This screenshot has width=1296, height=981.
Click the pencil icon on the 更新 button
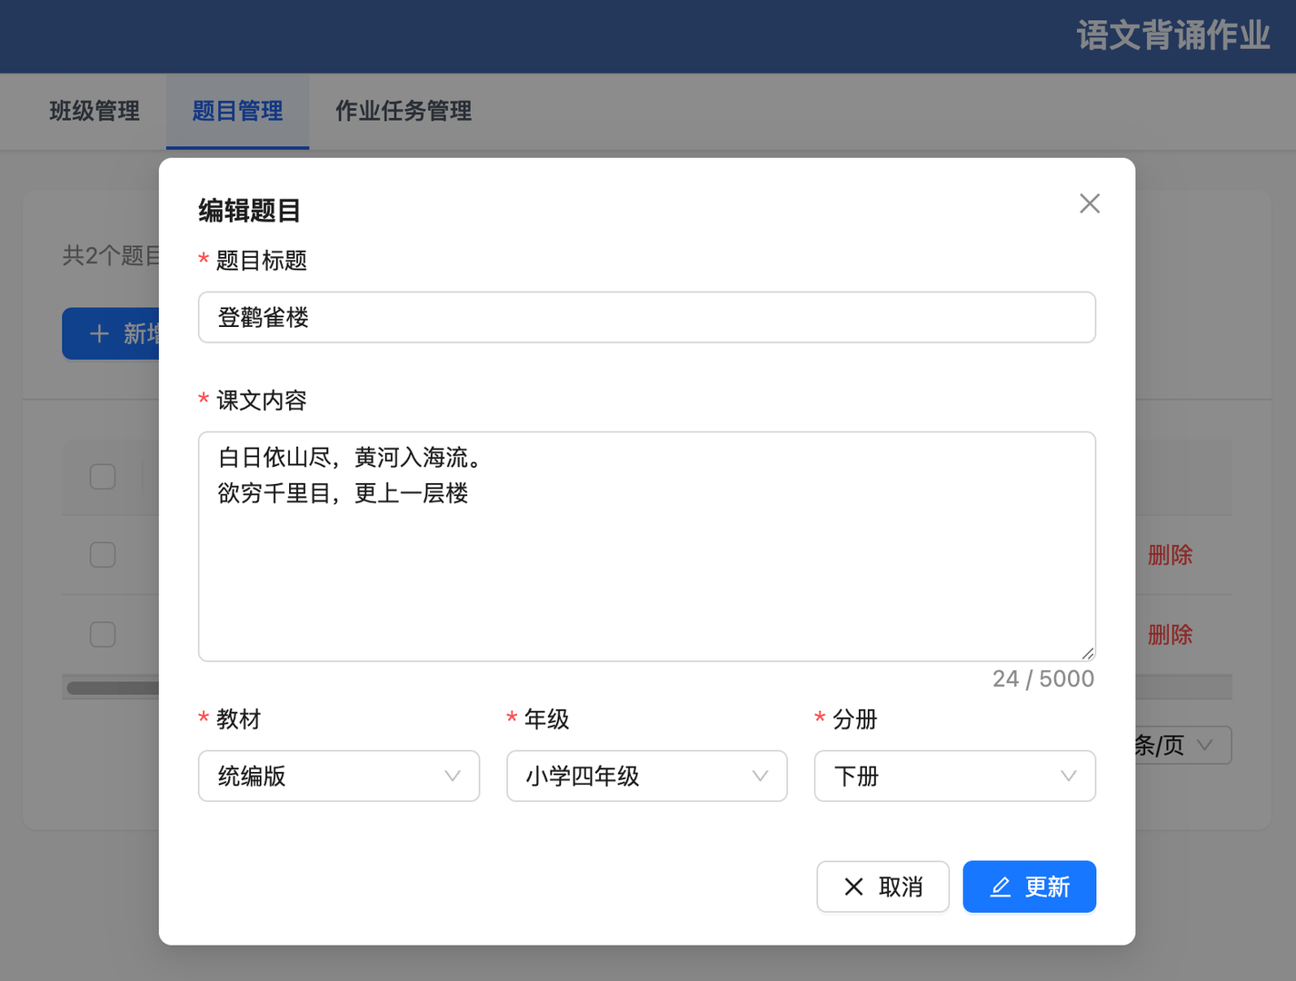(1001, 887)
